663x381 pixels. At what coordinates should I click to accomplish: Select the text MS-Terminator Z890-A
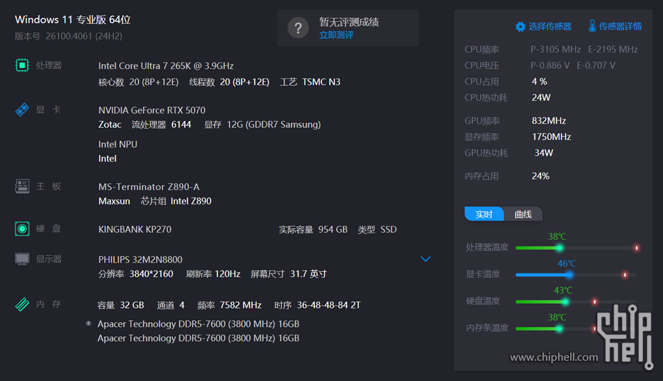click(149, 187)
